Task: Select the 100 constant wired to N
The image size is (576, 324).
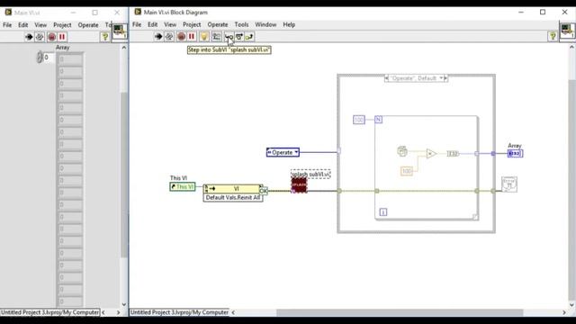Action: [359, 120]
